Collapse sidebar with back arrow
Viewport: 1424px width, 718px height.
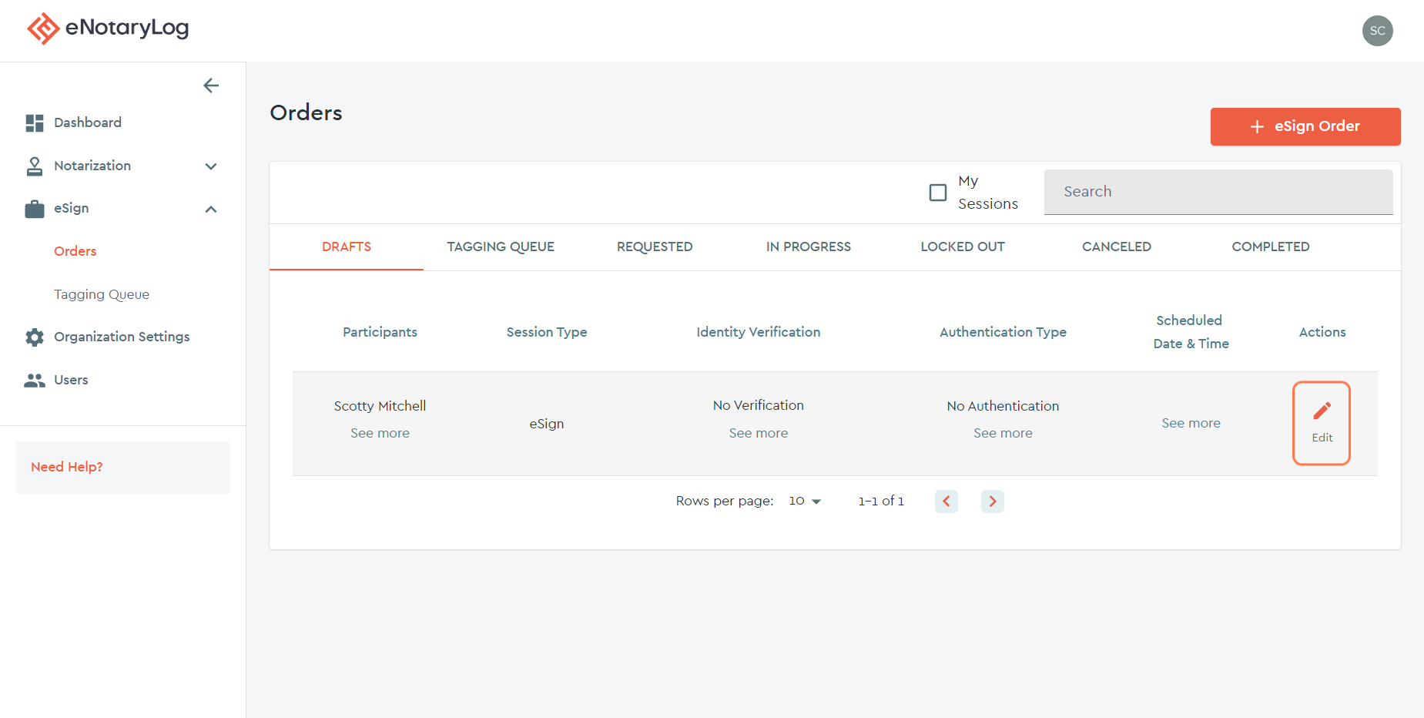[x=211, y=86]
